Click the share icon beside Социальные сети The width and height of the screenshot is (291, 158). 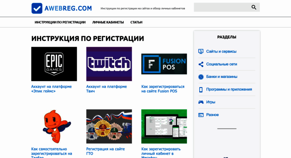[x=201, y=64]
